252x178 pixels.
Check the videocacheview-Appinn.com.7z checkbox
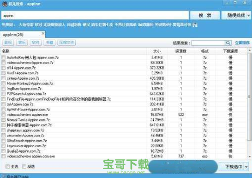click(x=3, y=63)
